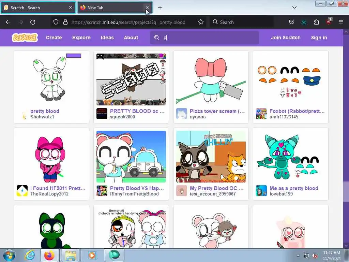Close the New Tab tab
349x262 pixels.
coord(147,8)
